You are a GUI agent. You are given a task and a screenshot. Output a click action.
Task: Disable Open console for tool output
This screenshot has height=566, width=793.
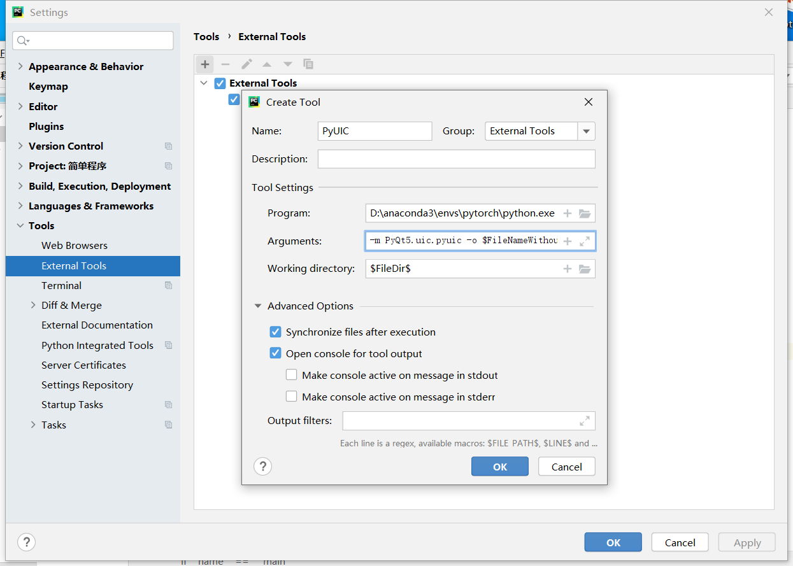[x=275, y=353]
